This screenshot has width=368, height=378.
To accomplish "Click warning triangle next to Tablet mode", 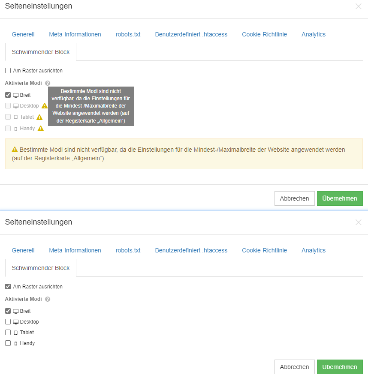I will [39, 117].
